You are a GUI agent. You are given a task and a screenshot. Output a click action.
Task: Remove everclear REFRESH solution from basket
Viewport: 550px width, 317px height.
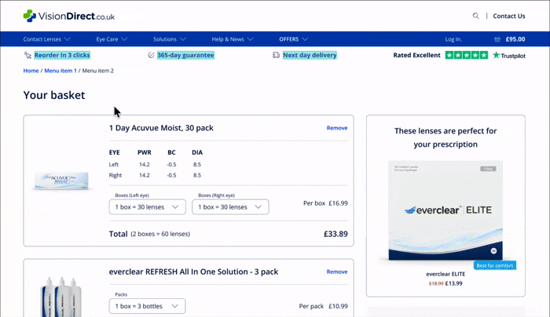pyautogui.click(x=336, y=272)
